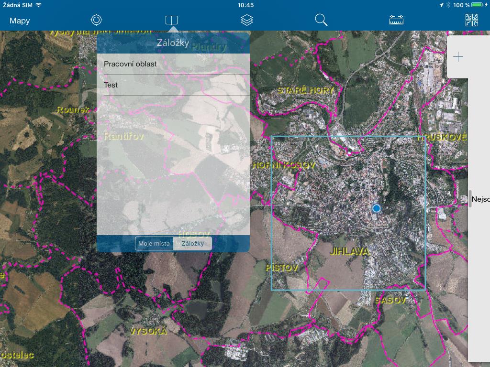This screenshot has height=367, width=490.
Task: Tap the location services arrow icon
Action: click(x=441, y=5)
